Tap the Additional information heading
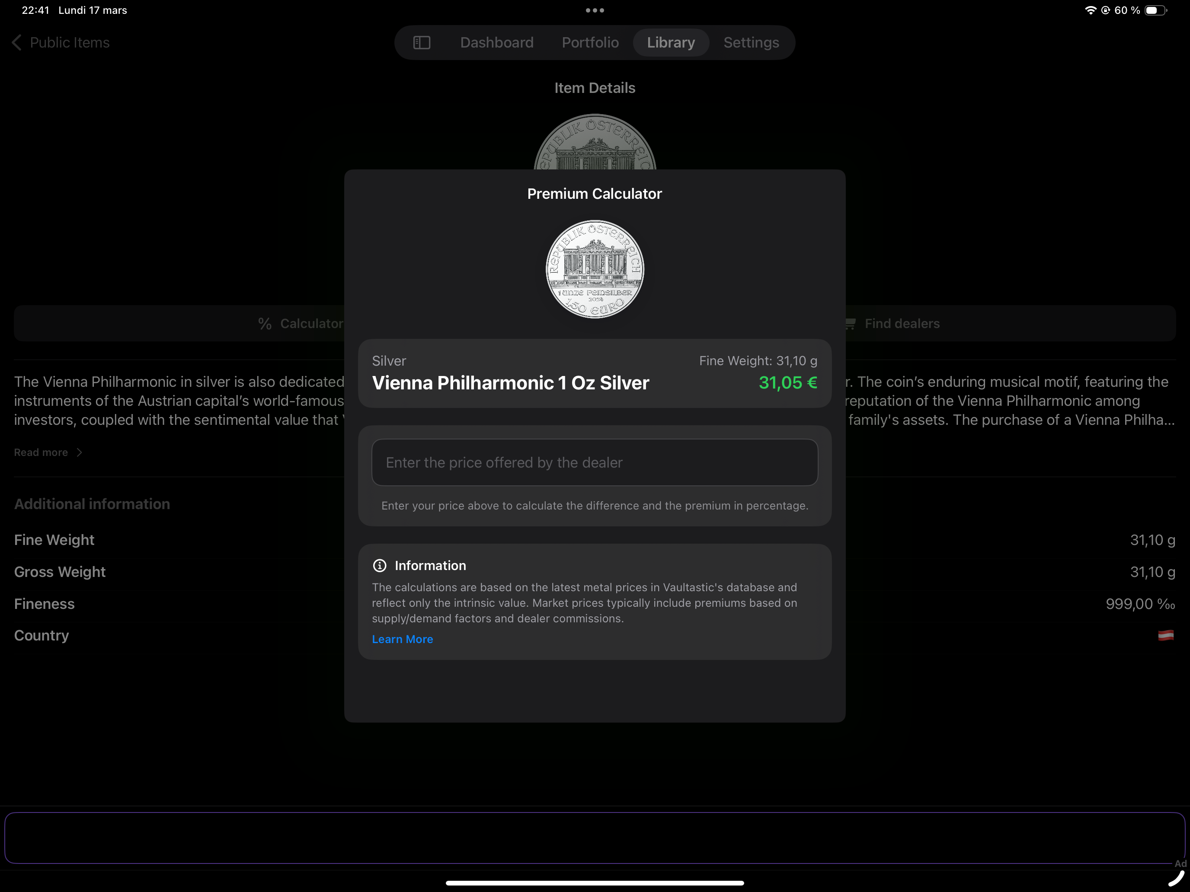This screenshot has height=892, width=1190. tap(92, 504)
